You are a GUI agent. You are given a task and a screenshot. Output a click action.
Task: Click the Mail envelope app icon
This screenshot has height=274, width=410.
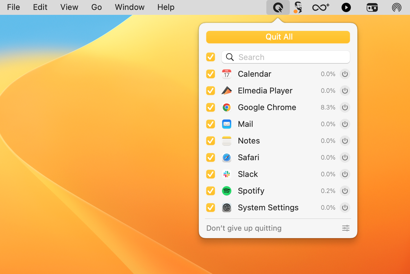(x=227, y=124)
